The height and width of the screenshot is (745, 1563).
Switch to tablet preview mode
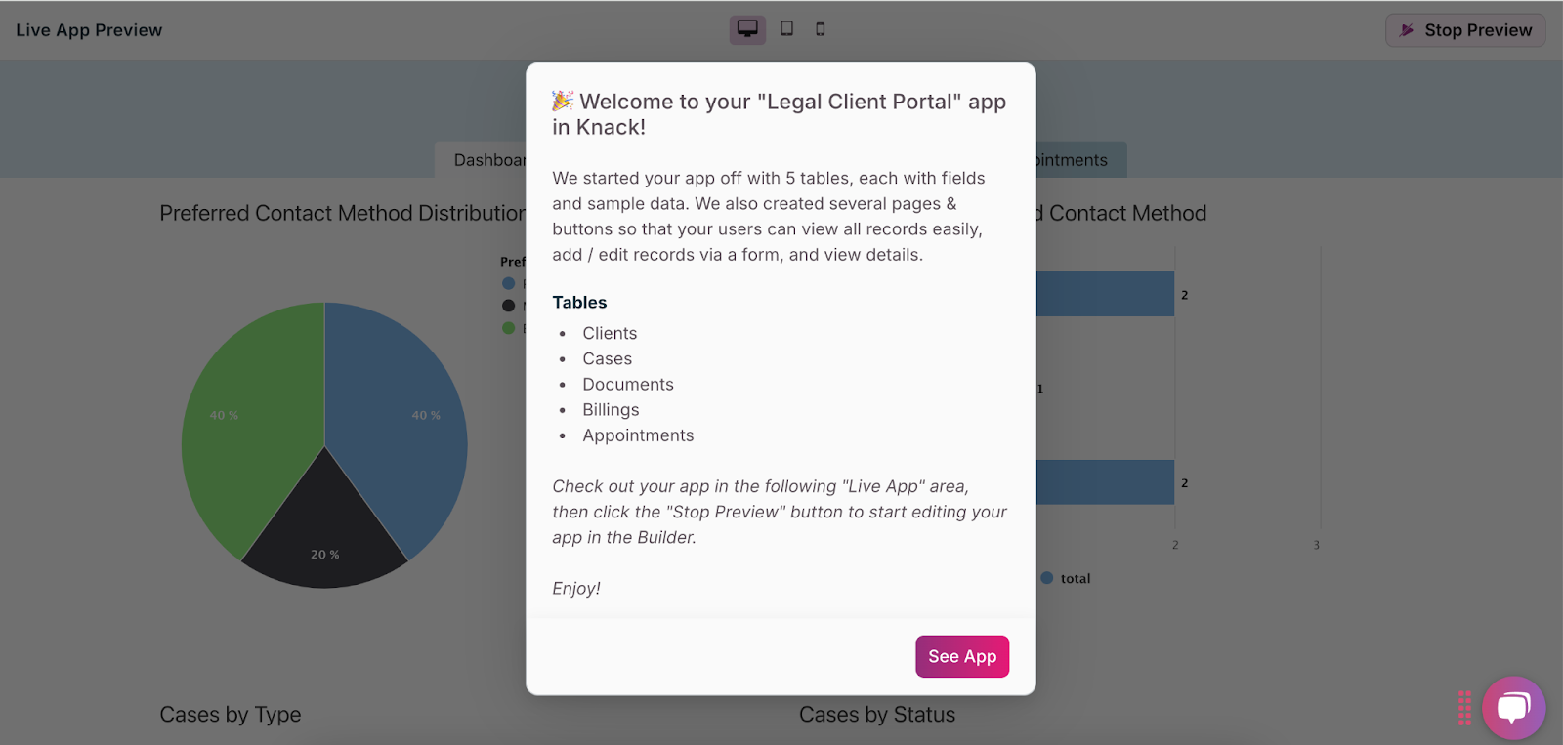(786, 29)
